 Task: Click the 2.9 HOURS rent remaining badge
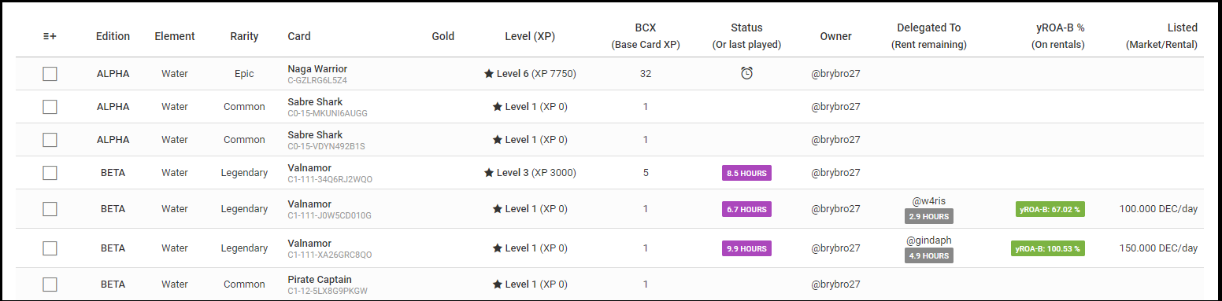coord(929,216)
